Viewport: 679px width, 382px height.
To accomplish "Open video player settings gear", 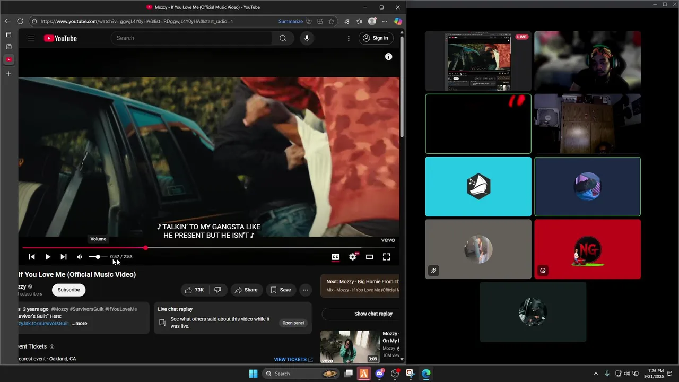I will pyautogui.click(x=353, y=257).
